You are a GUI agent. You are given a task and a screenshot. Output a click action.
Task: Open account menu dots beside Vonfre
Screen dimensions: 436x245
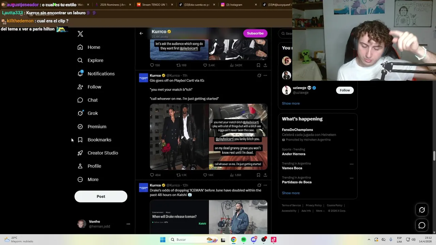(x=128, y=224)
